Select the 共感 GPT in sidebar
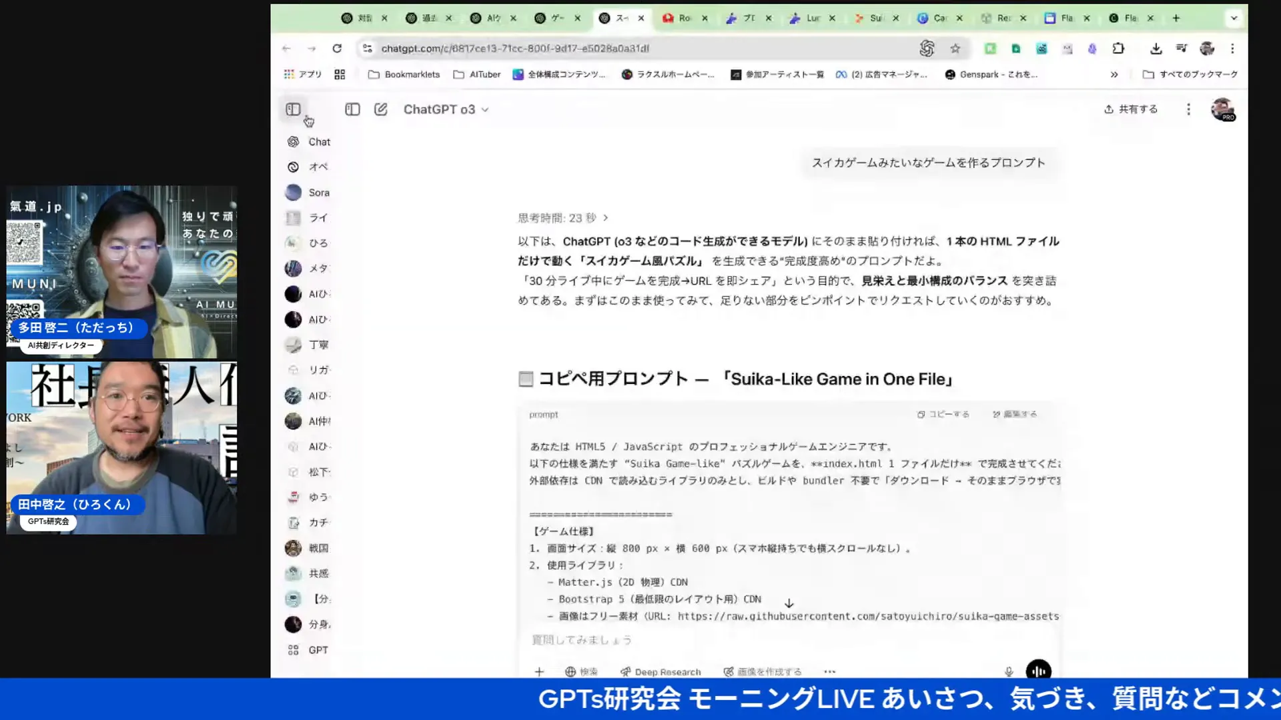This screenshot has height=720, width=1281. pyautogui.click(x=308, y=573)
